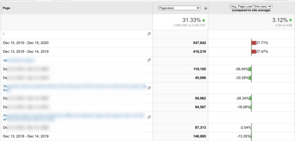Select the 95,962 pageviews cell
295x141 pixels.
[180, 98]
